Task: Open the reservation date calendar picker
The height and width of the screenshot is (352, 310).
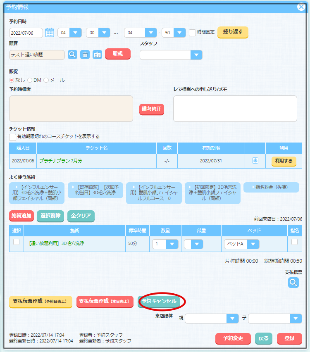Action: pos(50,33)
